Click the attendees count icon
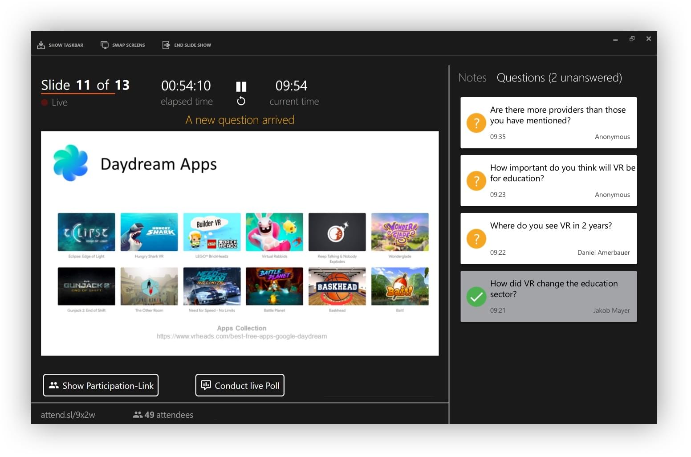This screenshot has height=457, width=691. tap(138, 415)
